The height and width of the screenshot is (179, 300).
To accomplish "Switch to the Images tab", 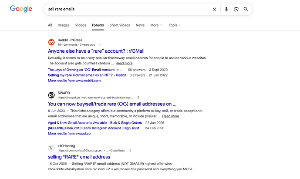I will point(64,25).
